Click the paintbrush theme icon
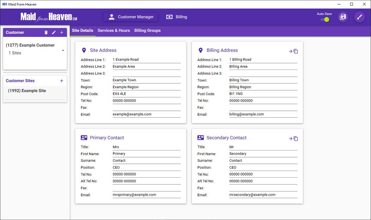The width and height of the screenshot is (371, 220). [x=359, y=17]
